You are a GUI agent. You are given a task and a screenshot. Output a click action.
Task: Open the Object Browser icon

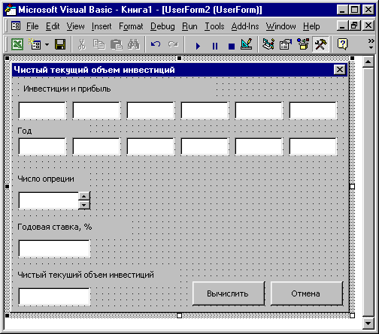coord(303,44)
